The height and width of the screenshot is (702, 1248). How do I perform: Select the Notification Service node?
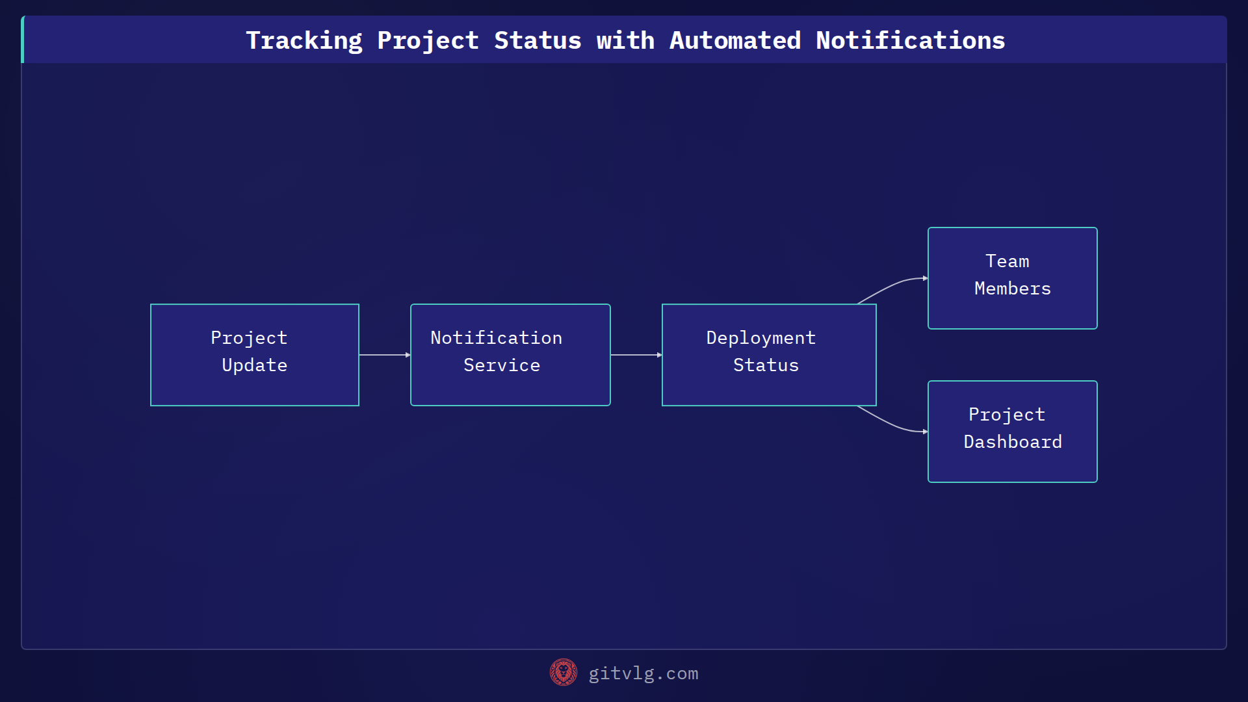click(x=510, y=355)
